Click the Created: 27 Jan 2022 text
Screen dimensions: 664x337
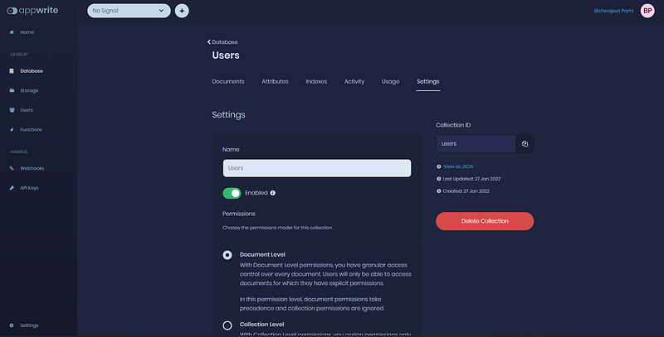coord(466,191)
